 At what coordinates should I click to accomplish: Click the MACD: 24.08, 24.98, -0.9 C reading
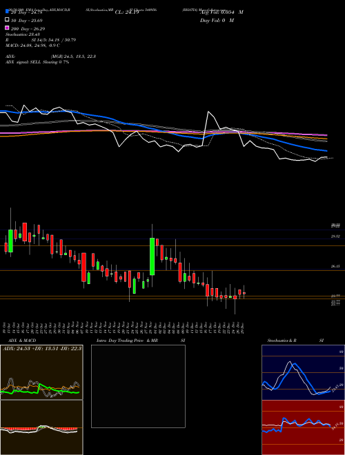(x=33, y=45)
